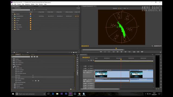173x97 pixels.
Task: Step forward one frame in Program monitor
Action: 125,52
